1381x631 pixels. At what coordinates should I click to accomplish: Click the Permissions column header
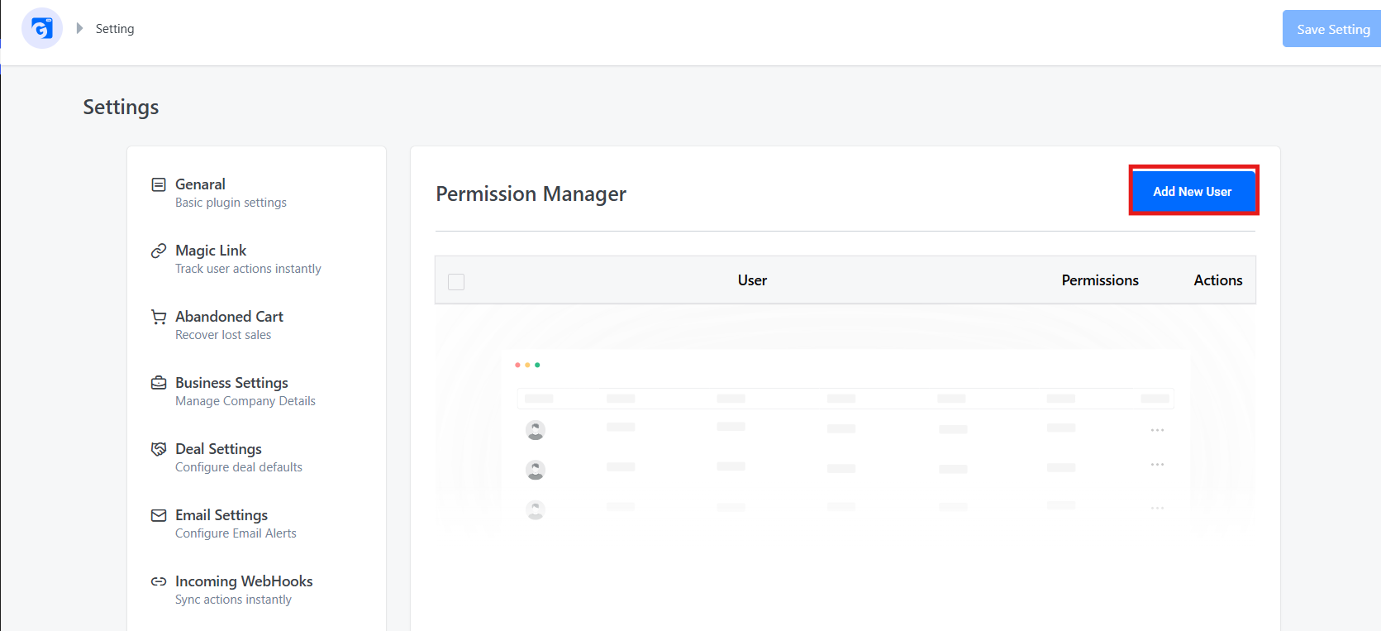(1100, 280)
